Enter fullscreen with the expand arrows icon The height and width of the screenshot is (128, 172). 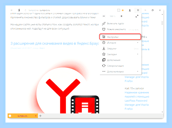pos(137,16)
